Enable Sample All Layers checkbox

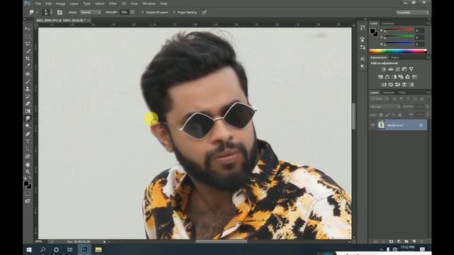143,13
